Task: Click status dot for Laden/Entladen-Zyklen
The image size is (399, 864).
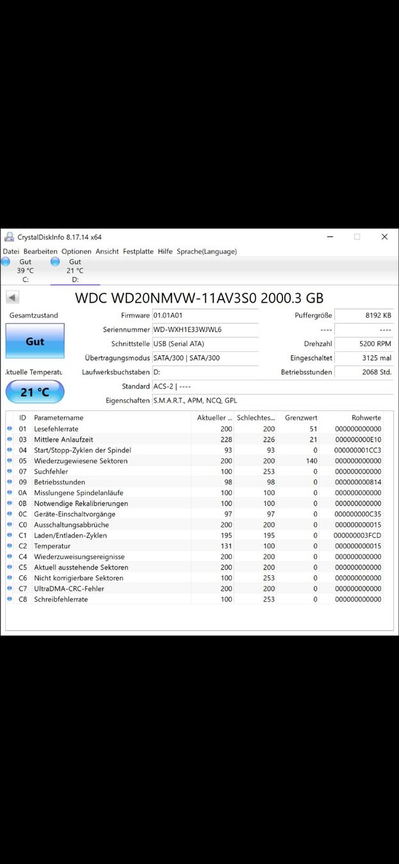Action: (x=10, y=535)
